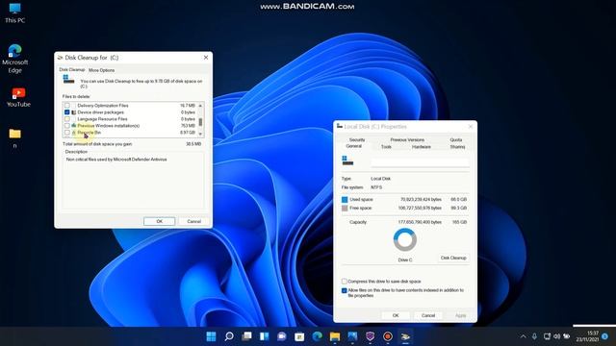Viewport: 616px width, 346px height.
Task: Open Task View on the taskbar
Action: (x=246, y=336)
